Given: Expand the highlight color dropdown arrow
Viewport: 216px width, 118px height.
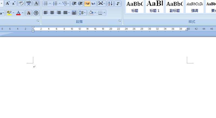Looking at the screenshot, I should pyautogui.click(x=13, y=13).
